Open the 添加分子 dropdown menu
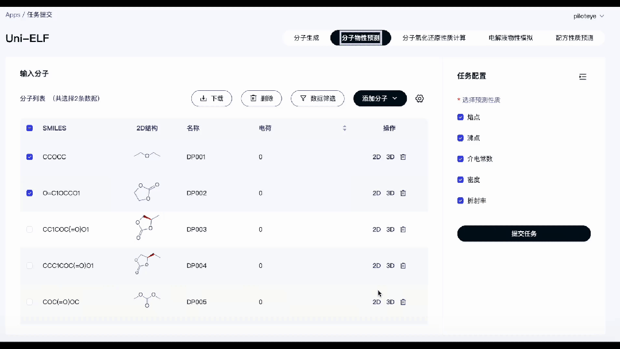 380,98
